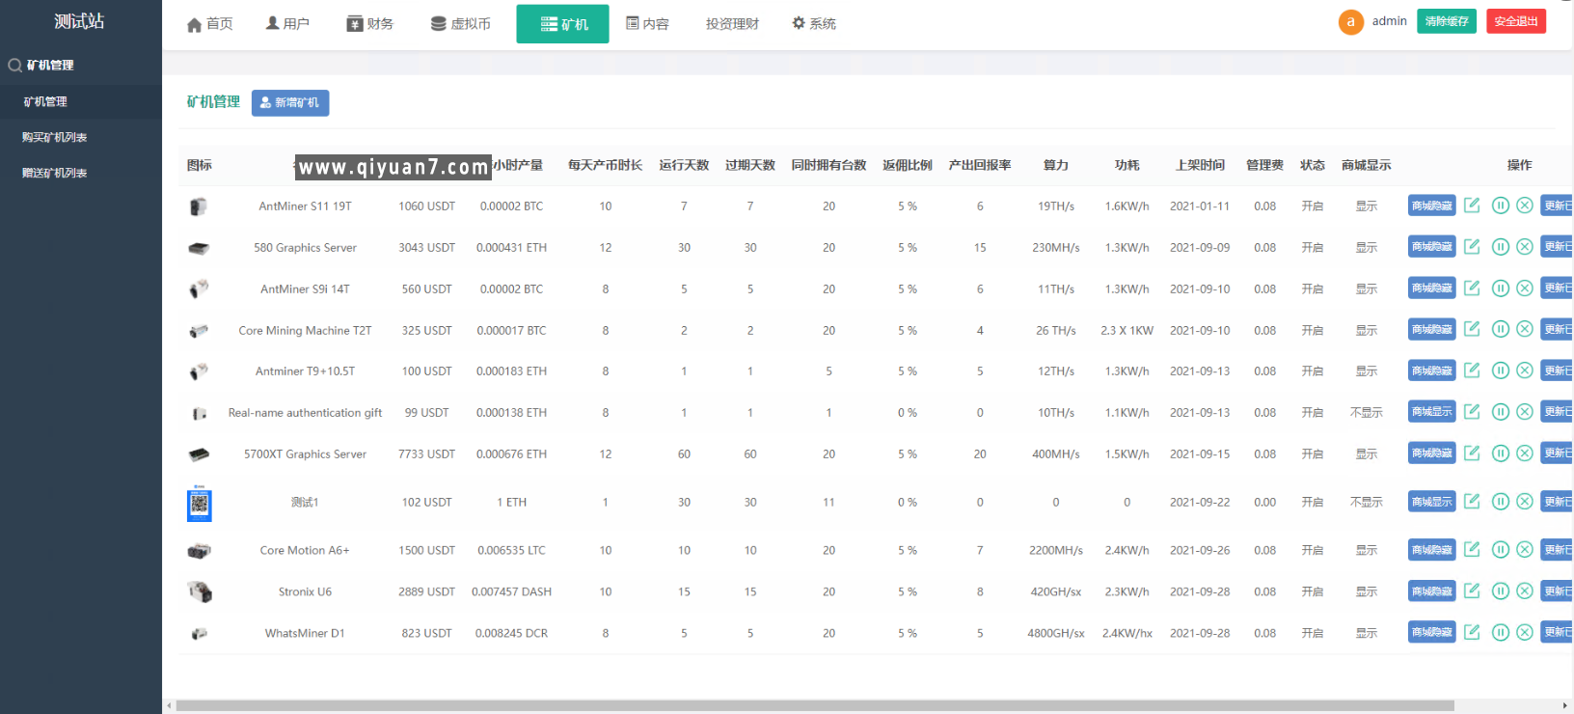Toggle 商城显示 for Real-name authentication gift
The width and height of the screenshot is (1574, 714).
coord(1431,412)
